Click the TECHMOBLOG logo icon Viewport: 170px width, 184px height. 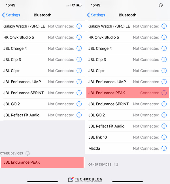(x=71, y=179)
